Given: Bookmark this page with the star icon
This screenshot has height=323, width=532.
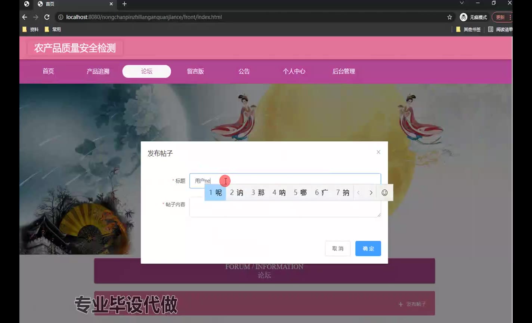Looking at the screenshot, I should (x=449, y=17).
